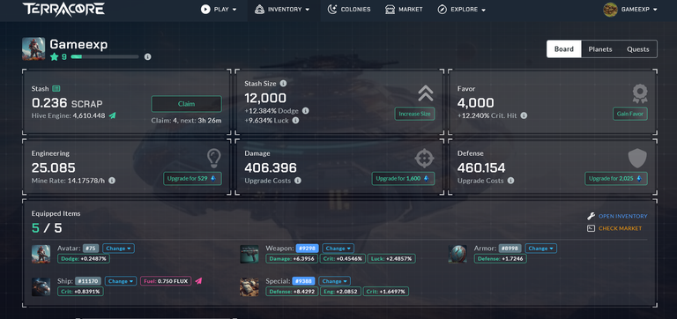Screen dimensions: 677x319
Task: Click the Armor Defense +1.7246 stat
Action: coord(500,258)
